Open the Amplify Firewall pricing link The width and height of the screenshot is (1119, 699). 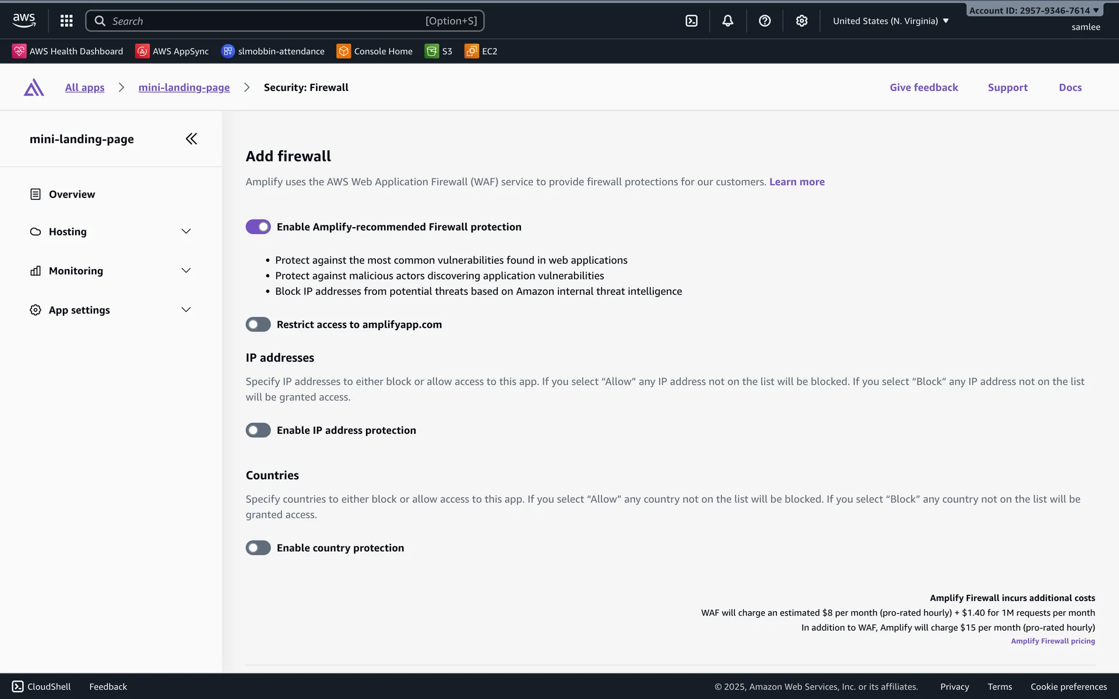(1053, 641)
